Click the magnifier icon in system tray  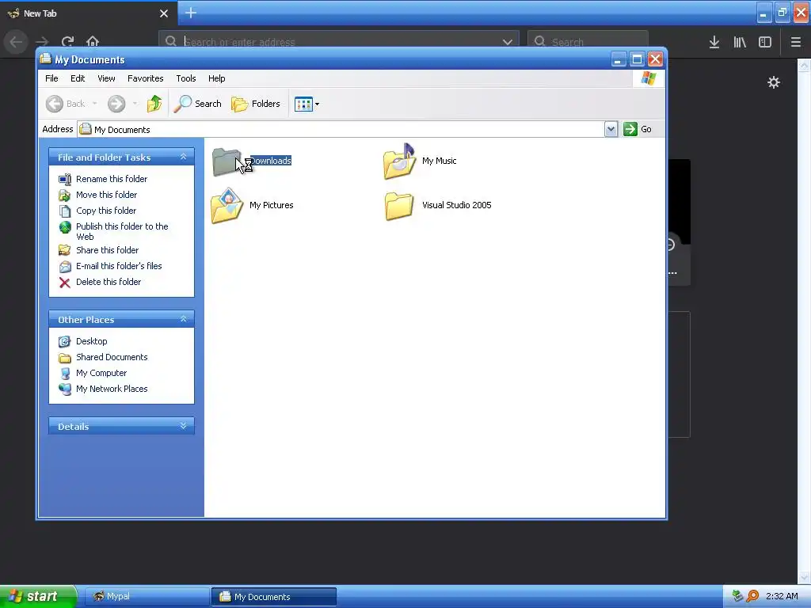(752, 597)
